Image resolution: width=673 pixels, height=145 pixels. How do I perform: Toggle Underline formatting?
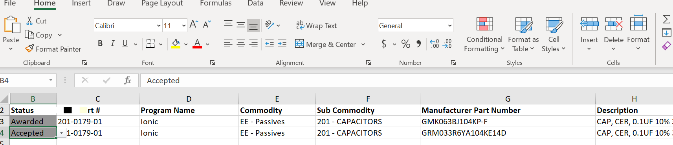[x=125, y=44]
